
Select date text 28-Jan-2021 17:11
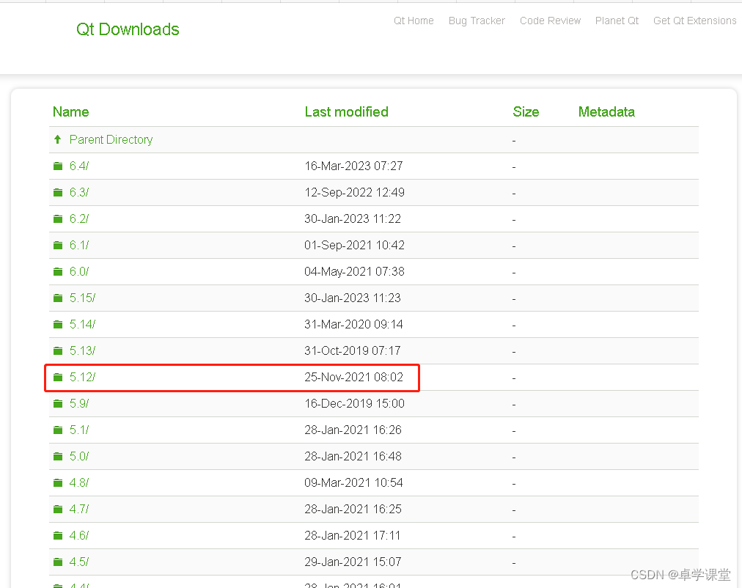tap(352, 536)
